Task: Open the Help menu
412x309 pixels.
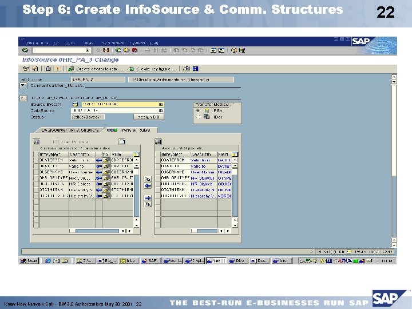Action: (154, 43)
